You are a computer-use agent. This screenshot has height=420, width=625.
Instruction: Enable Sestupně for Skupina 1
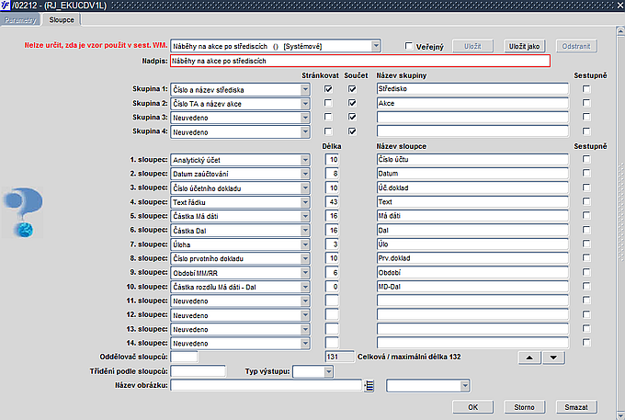click(x=586, y=89)
